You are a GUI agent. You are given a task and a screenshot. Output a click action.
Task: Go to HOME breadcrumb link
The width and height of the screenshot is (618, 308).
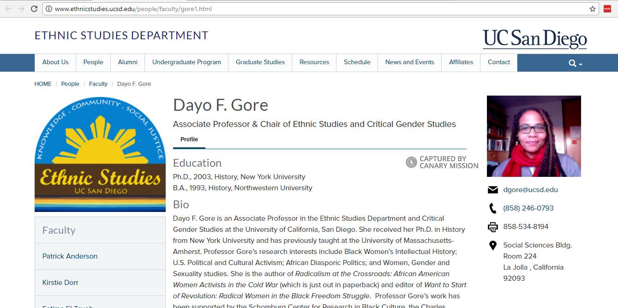coord(43,84)
